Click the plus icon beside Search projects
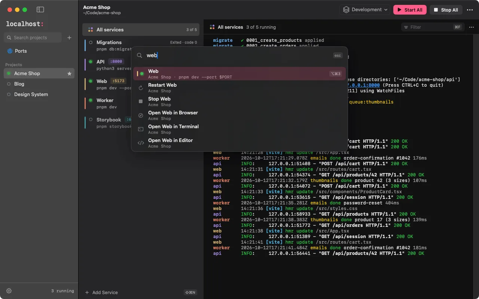The width and height of the screenshot is (479, 299). [x=69, y=37]
